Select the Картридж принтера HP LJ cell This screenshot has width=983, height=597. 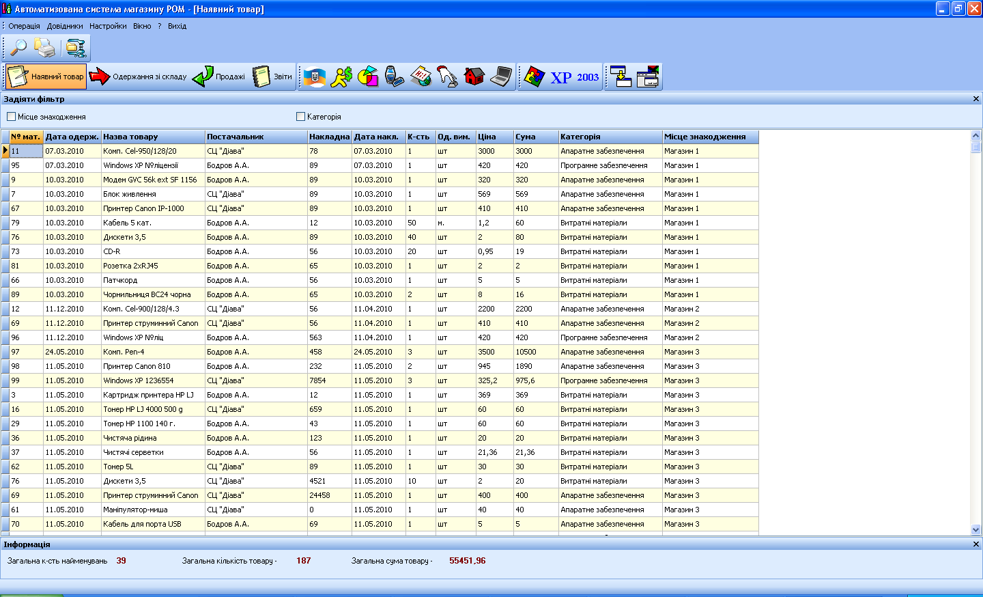pos(153,395)
